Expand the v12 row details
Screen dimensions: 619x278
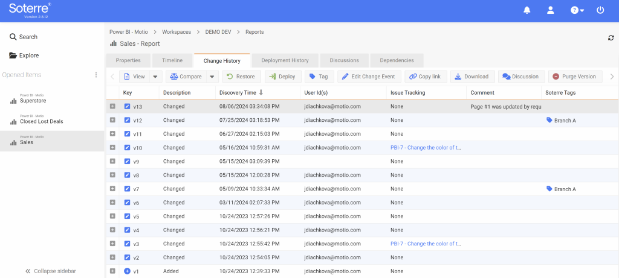tap(112, 120)
